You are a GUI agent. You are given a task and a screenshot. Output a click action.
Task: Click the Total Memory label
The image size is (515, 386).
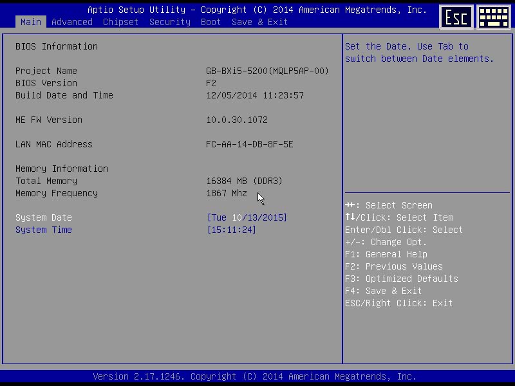click(46, 181)
